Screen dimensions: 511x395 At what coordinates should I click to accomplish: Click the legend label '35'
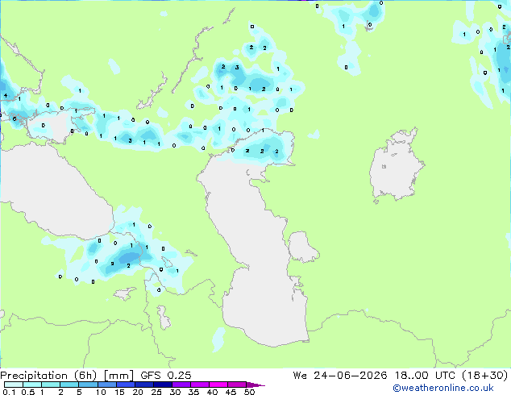(193, 392)
